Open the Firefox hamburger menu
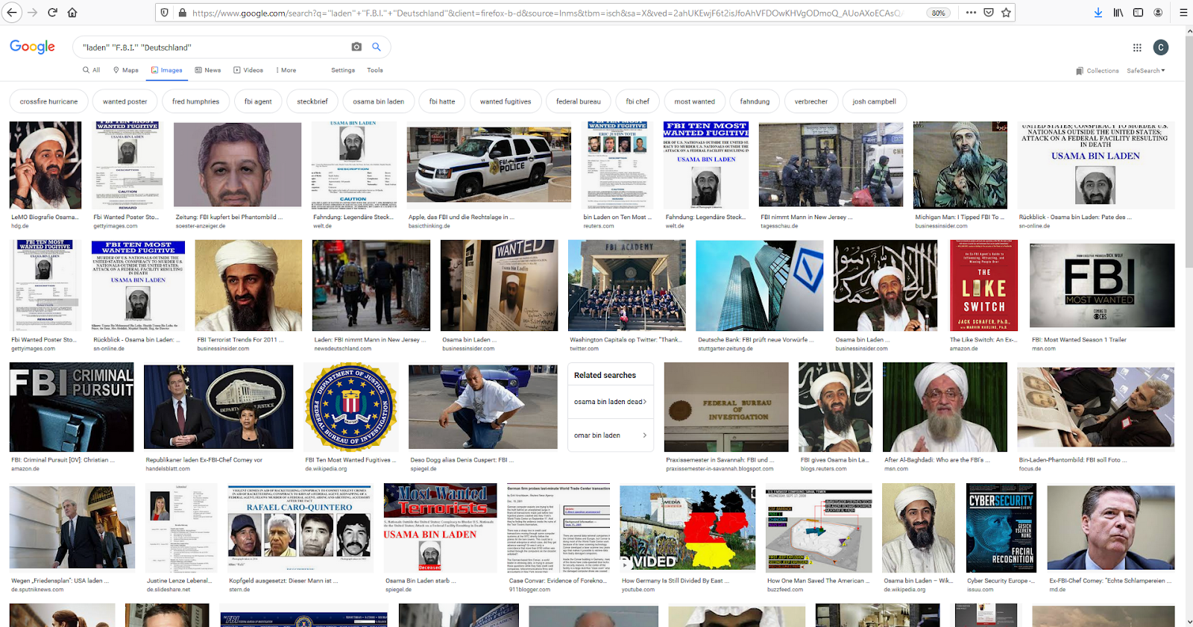The height and width of the screenshot is (627, 1193). [1183, 13]
